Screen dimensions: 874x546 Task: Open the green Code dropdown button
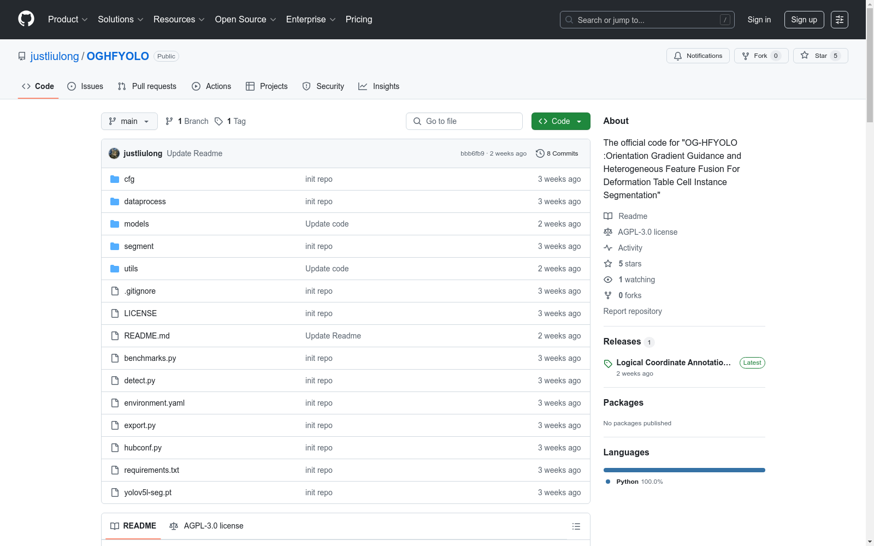pos(560,121)
